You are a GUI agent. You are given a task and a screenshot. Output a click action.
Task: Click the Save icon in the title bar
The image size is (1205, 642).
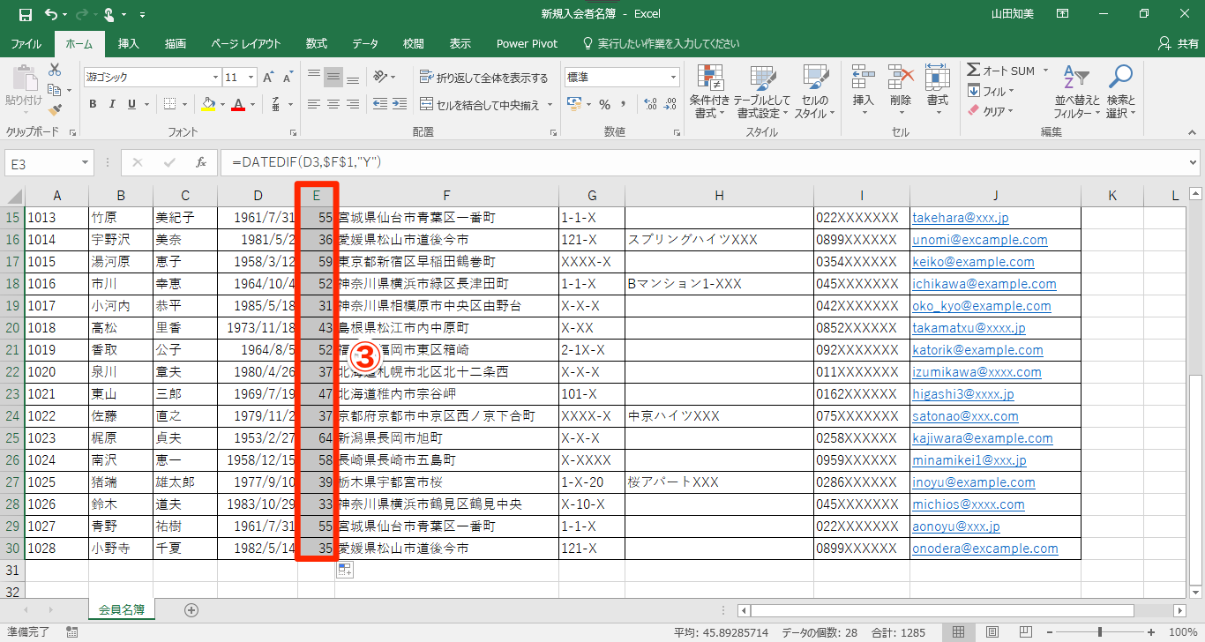click(x=25, y=14)
